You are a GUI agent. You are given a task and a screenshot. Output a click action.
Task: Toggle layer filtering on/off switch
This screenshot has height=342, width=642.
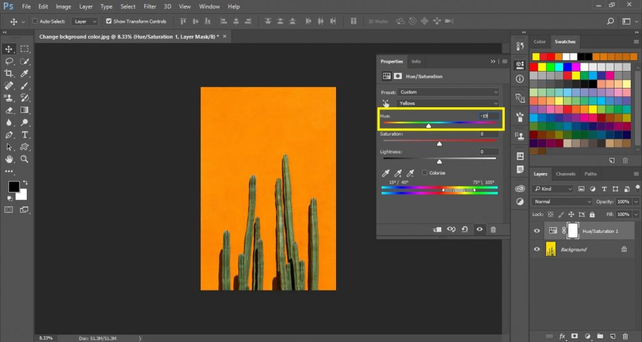[638, 188]
